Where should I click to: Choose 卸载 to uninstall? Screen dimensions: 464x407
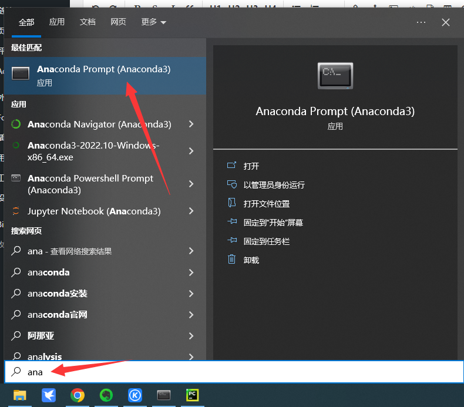click(x=251, y=260)
